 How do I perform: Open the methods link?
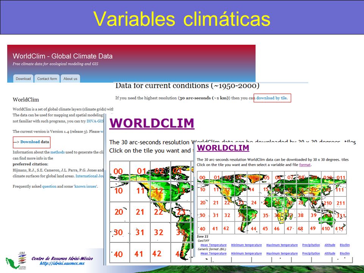click(x=57, y=152)
